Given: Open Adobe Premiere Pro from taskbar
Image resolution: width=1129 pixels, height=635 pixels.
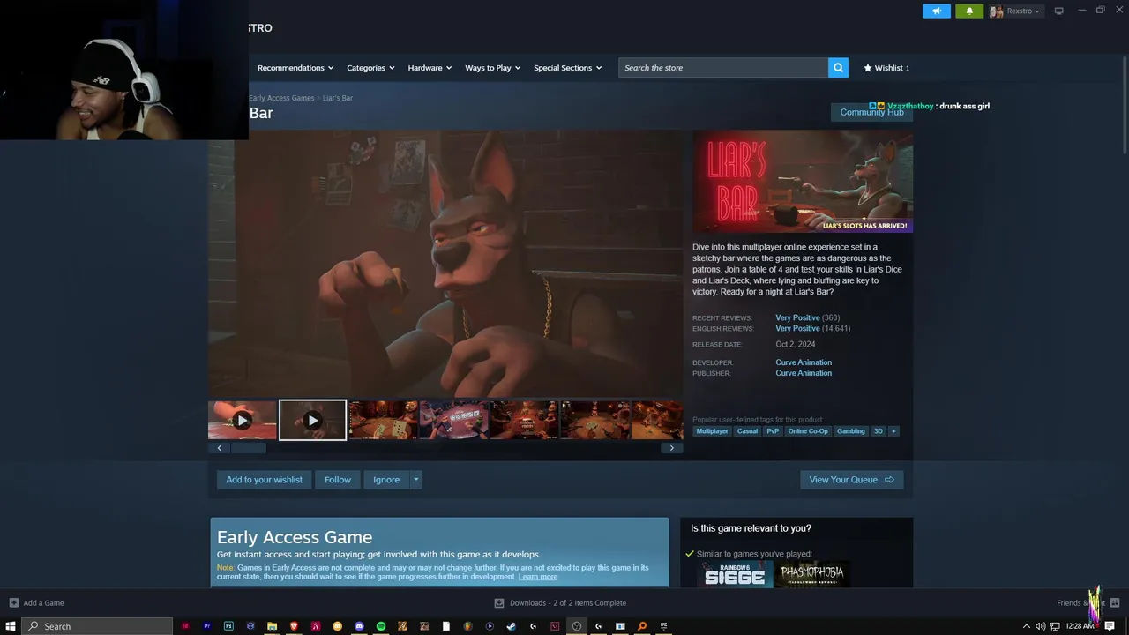Looking at the screenshot, I should pos(207,626).
